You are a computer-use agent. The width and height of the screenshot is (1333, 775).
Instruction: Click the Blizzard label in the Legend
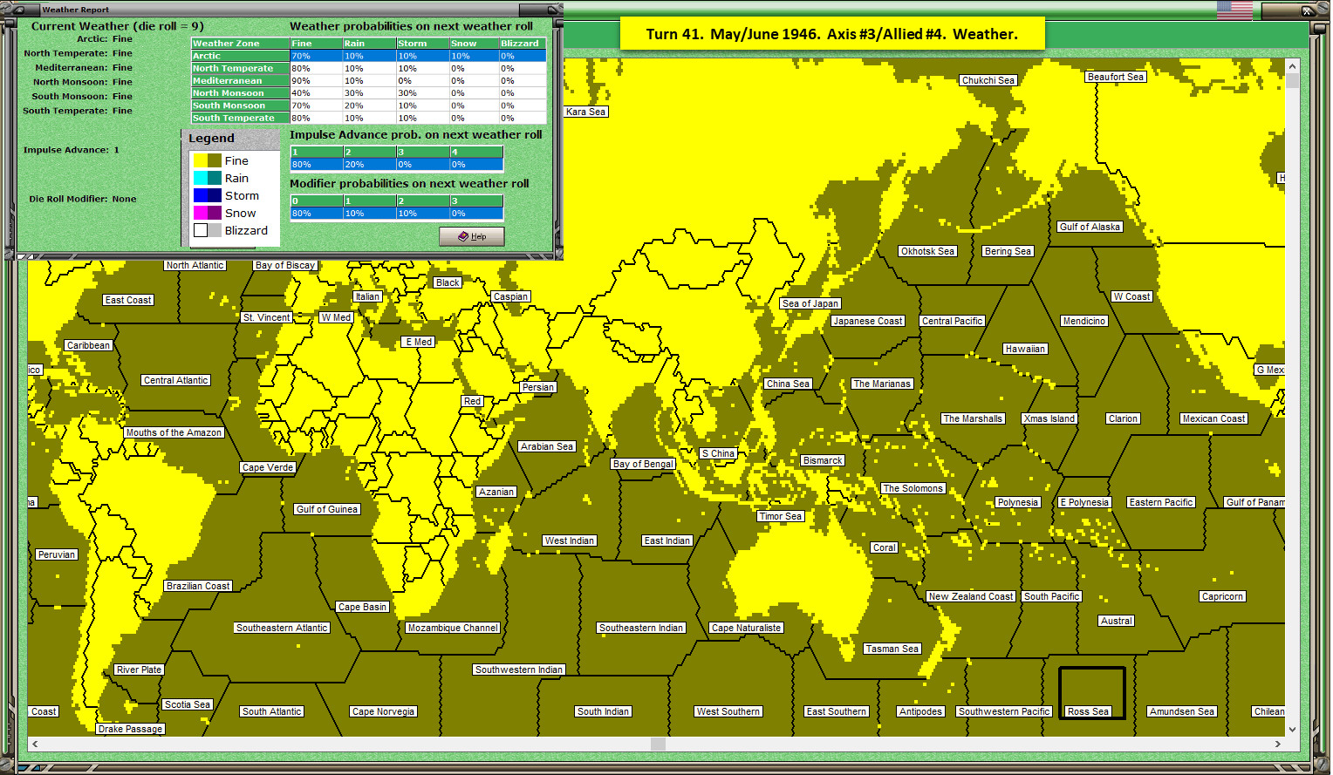point(246,230)
